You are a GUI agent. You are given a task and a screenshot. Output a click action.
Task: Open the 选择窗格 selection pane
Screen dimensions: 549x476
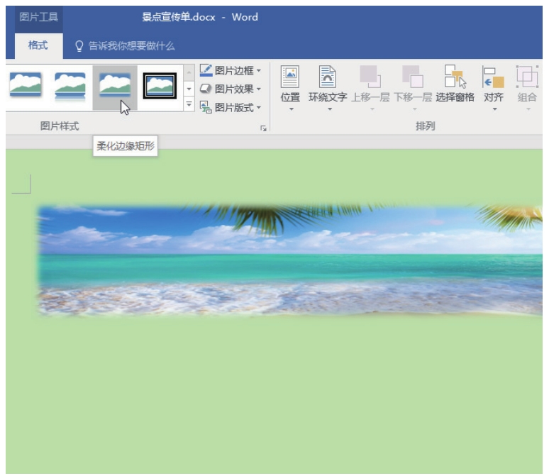455,84
